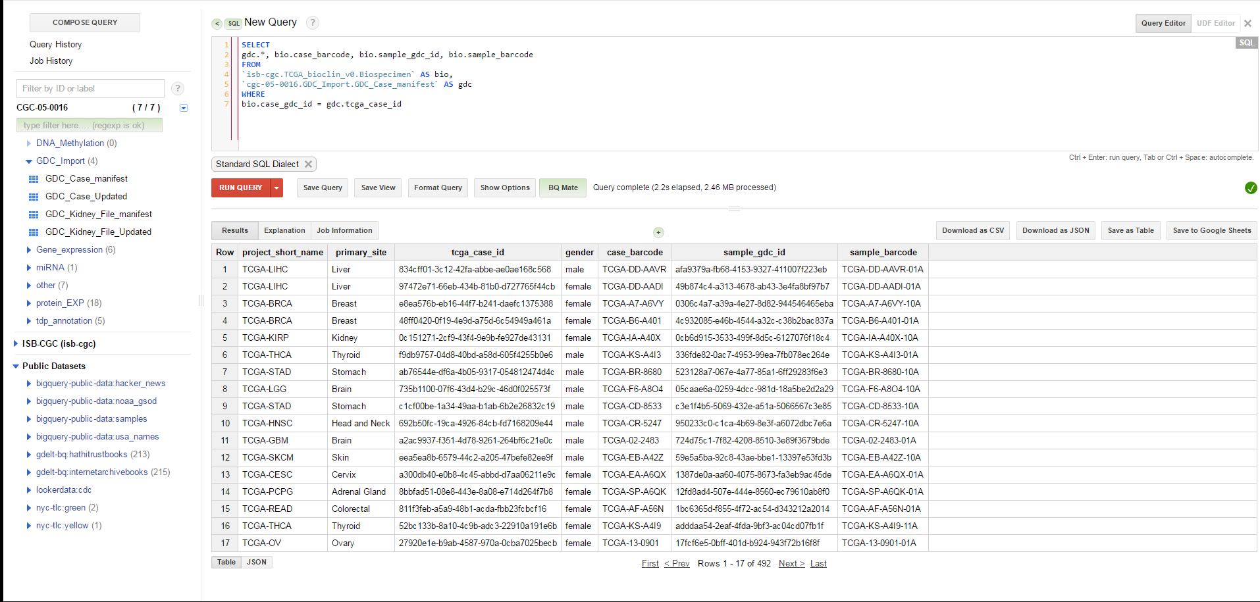This screenshot has height=602, width=1260.
Task: Open Job History
Action: coord(51,61)
